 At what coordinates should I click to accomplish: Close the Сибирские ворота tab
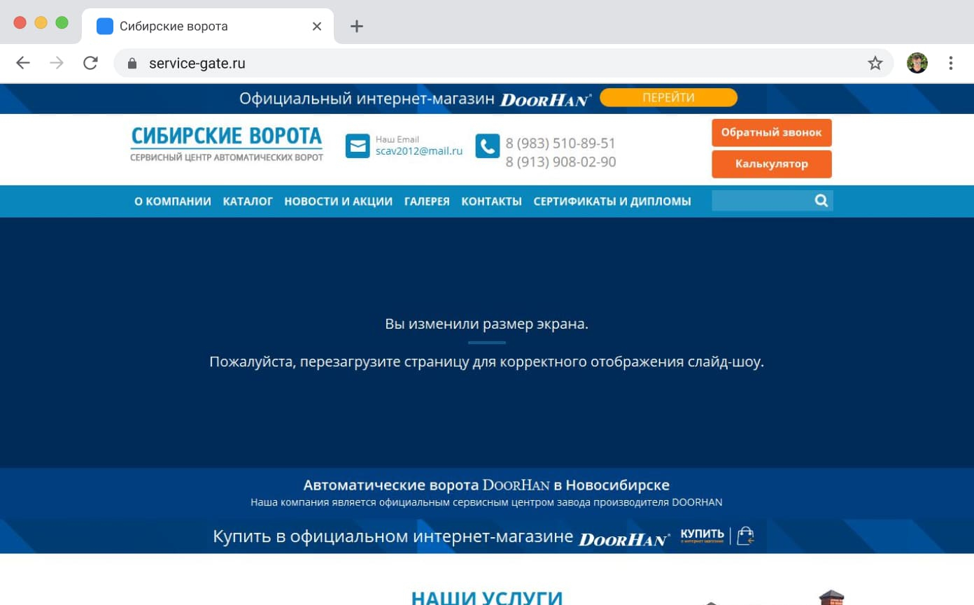click(317, 27)
